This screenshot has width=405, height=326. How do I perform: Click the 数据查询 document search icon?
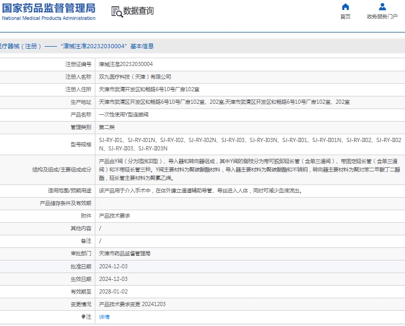click(x=116, y=11)
